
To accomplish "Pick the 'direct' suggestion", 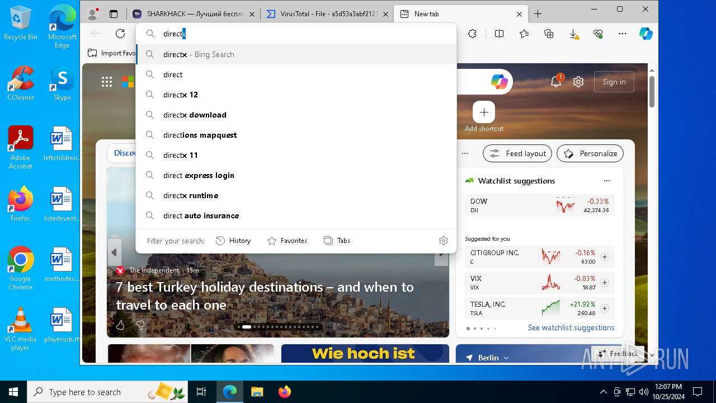I will (x=296, y=74).
